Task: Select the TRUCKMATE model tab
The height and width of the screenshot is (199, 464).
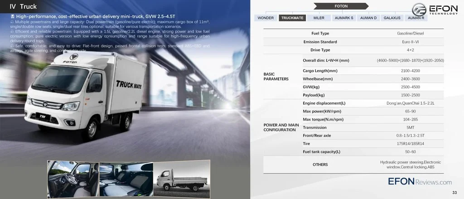Action: pos(292,18)
